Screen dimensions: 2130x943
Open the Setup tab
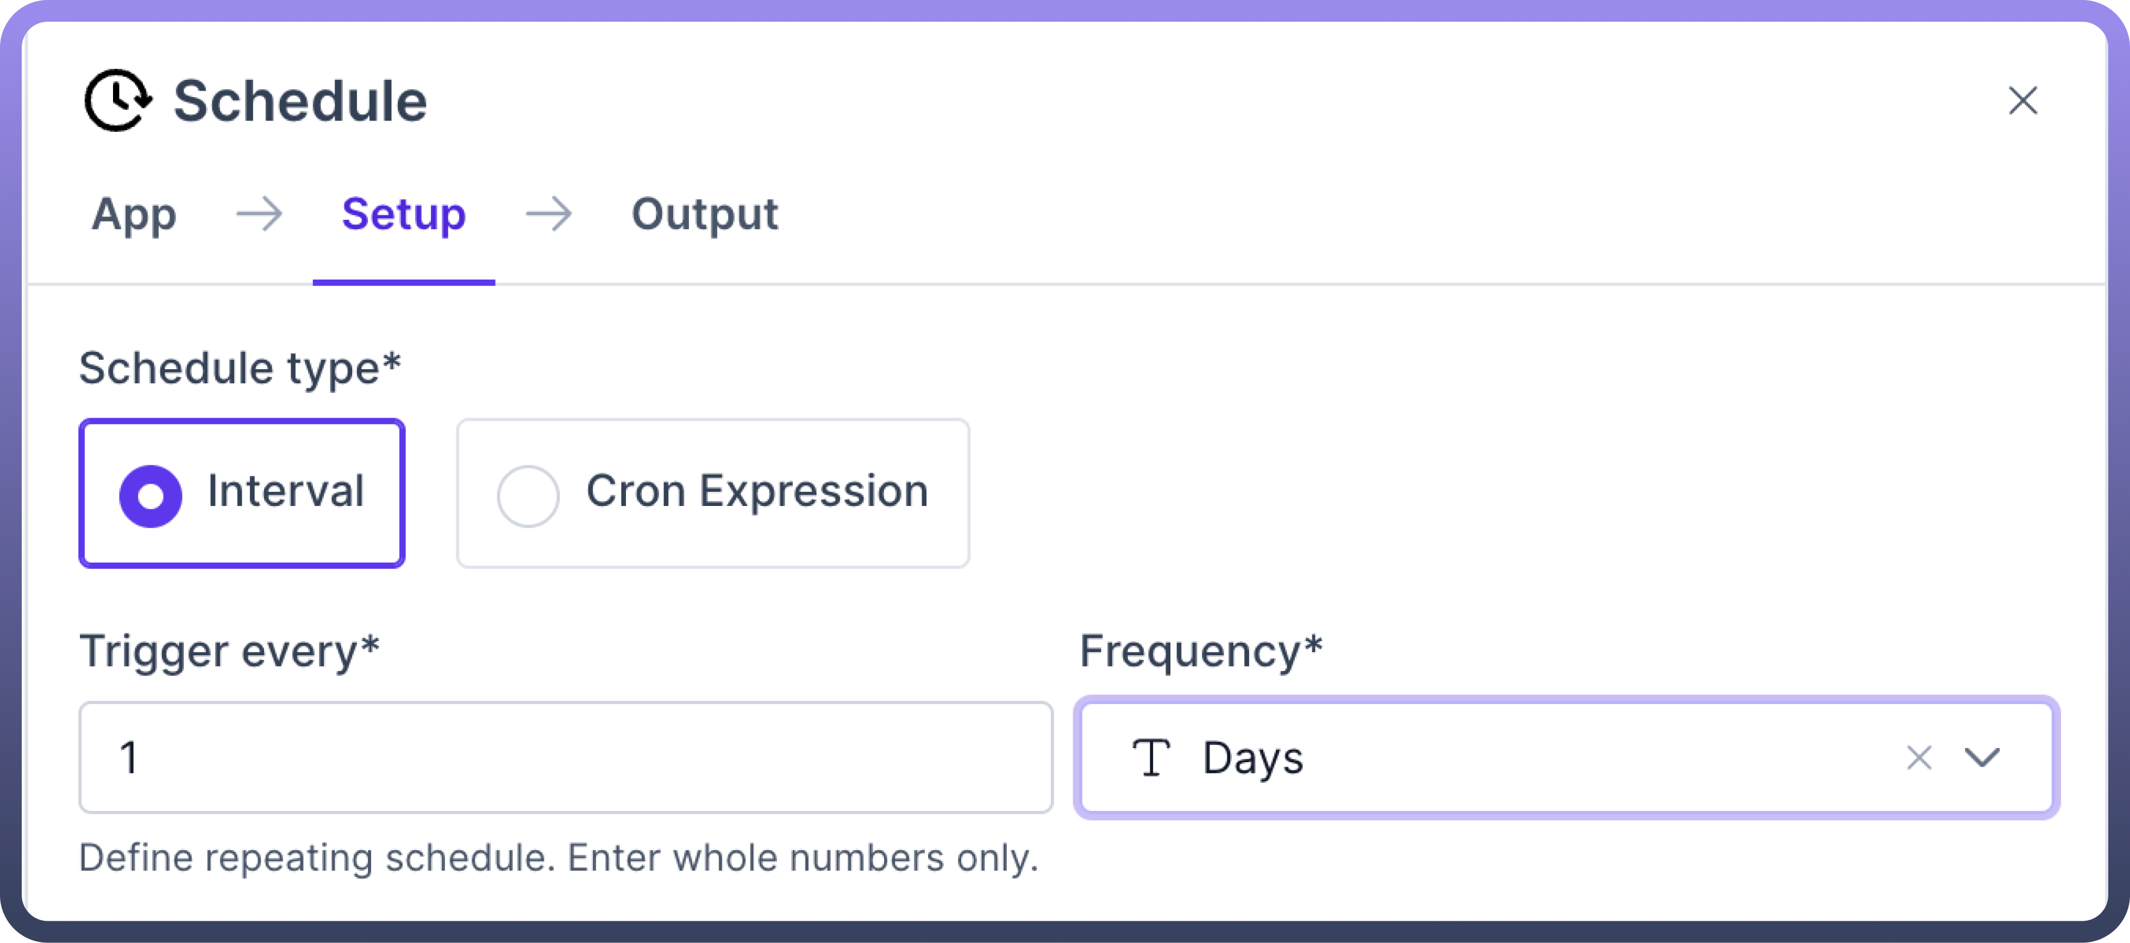click(x=404, y=215)
